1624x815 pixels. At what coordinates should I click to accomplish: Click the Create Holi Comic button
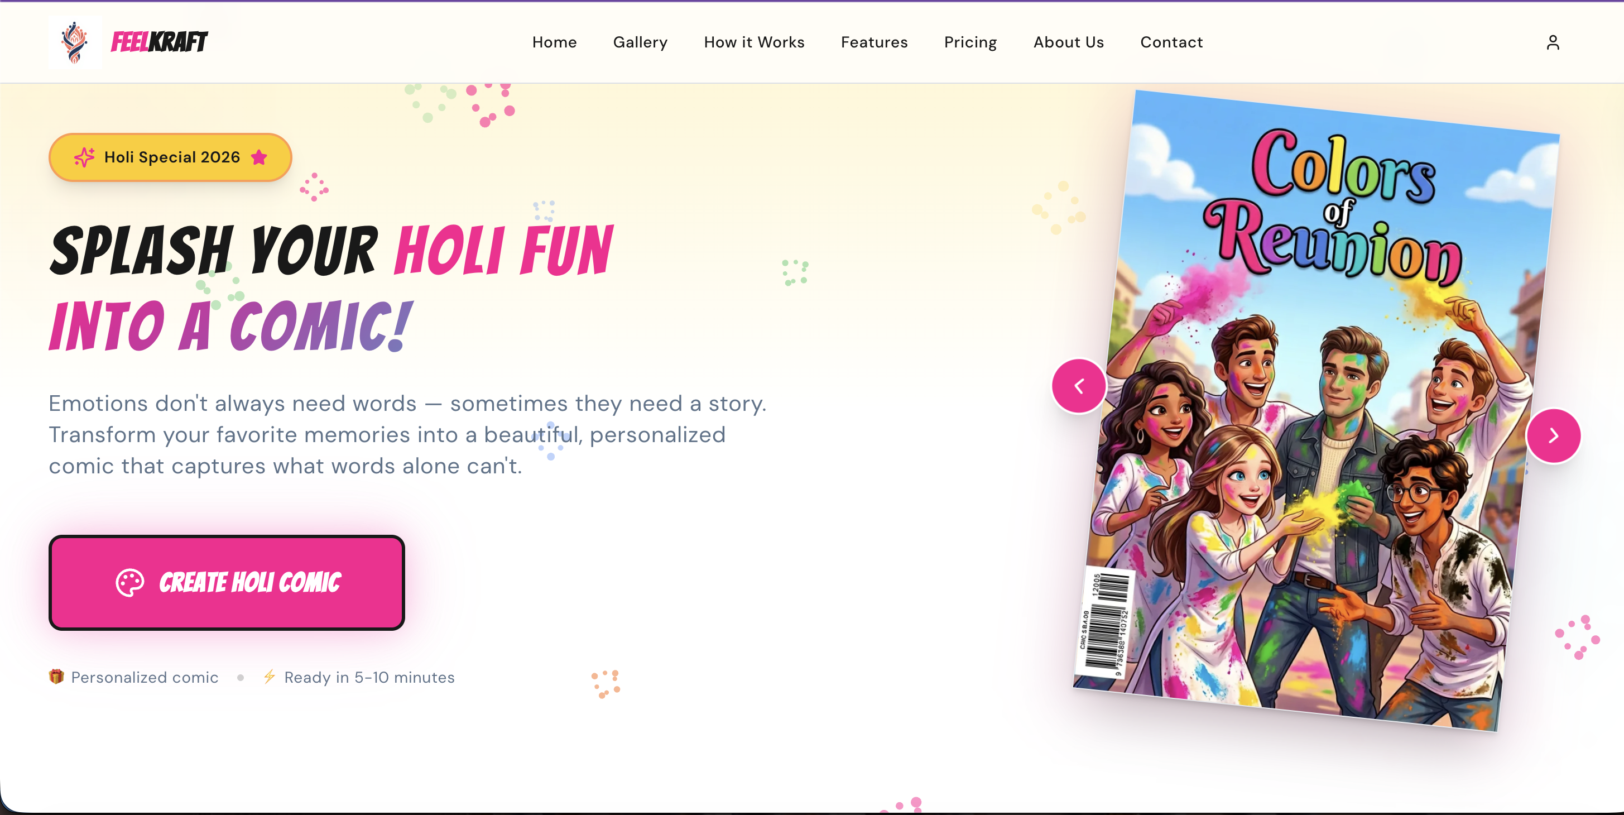coord(227,582)
